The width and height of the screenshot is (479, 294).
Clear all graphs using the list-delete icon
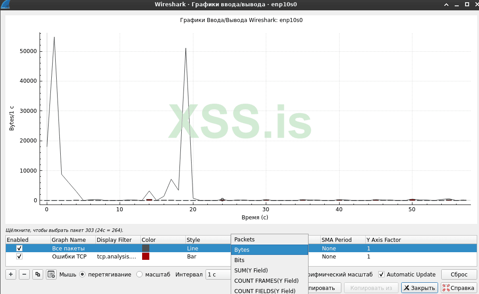pos(51,274)
